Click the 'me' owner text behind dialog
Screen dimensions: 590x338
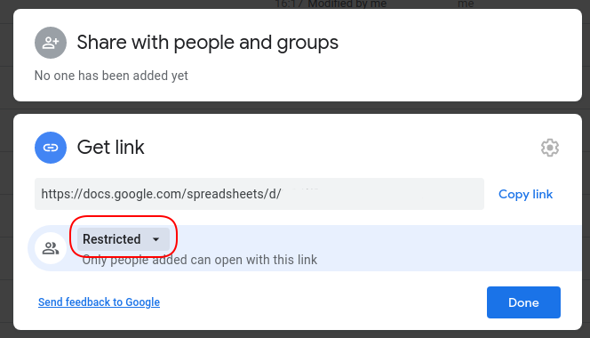466,4
